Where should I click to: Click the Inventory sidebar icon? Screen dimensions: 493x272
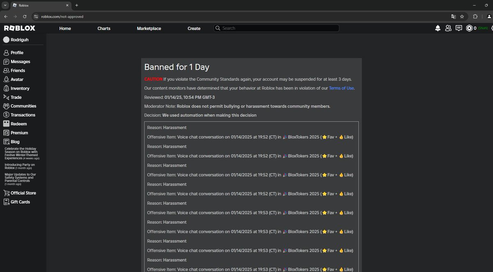(6, 88)
